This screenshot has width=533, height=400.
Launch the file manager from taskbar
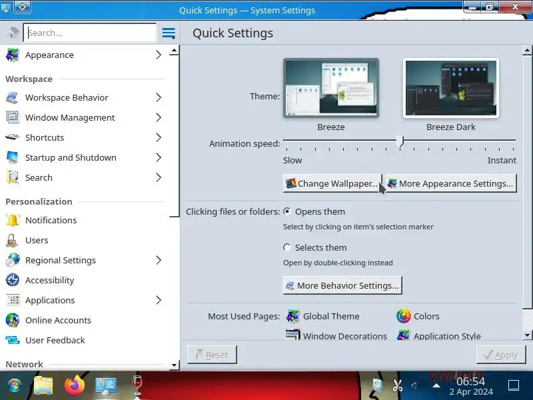(43, 386)
